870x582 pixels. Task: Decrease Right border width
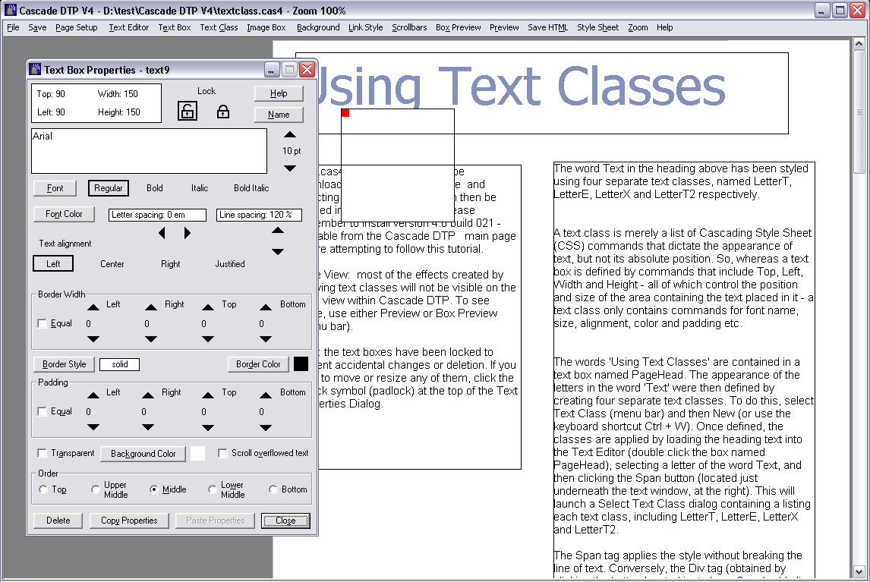click(x=151, y=339)
